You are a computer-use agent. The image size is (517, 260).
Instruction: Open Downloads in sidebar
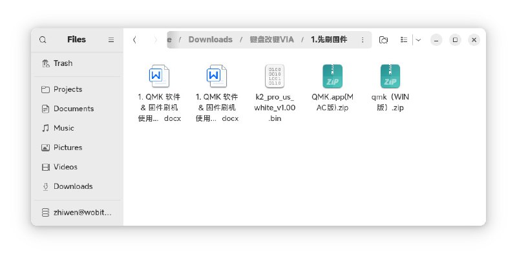[x=77, y=186]
